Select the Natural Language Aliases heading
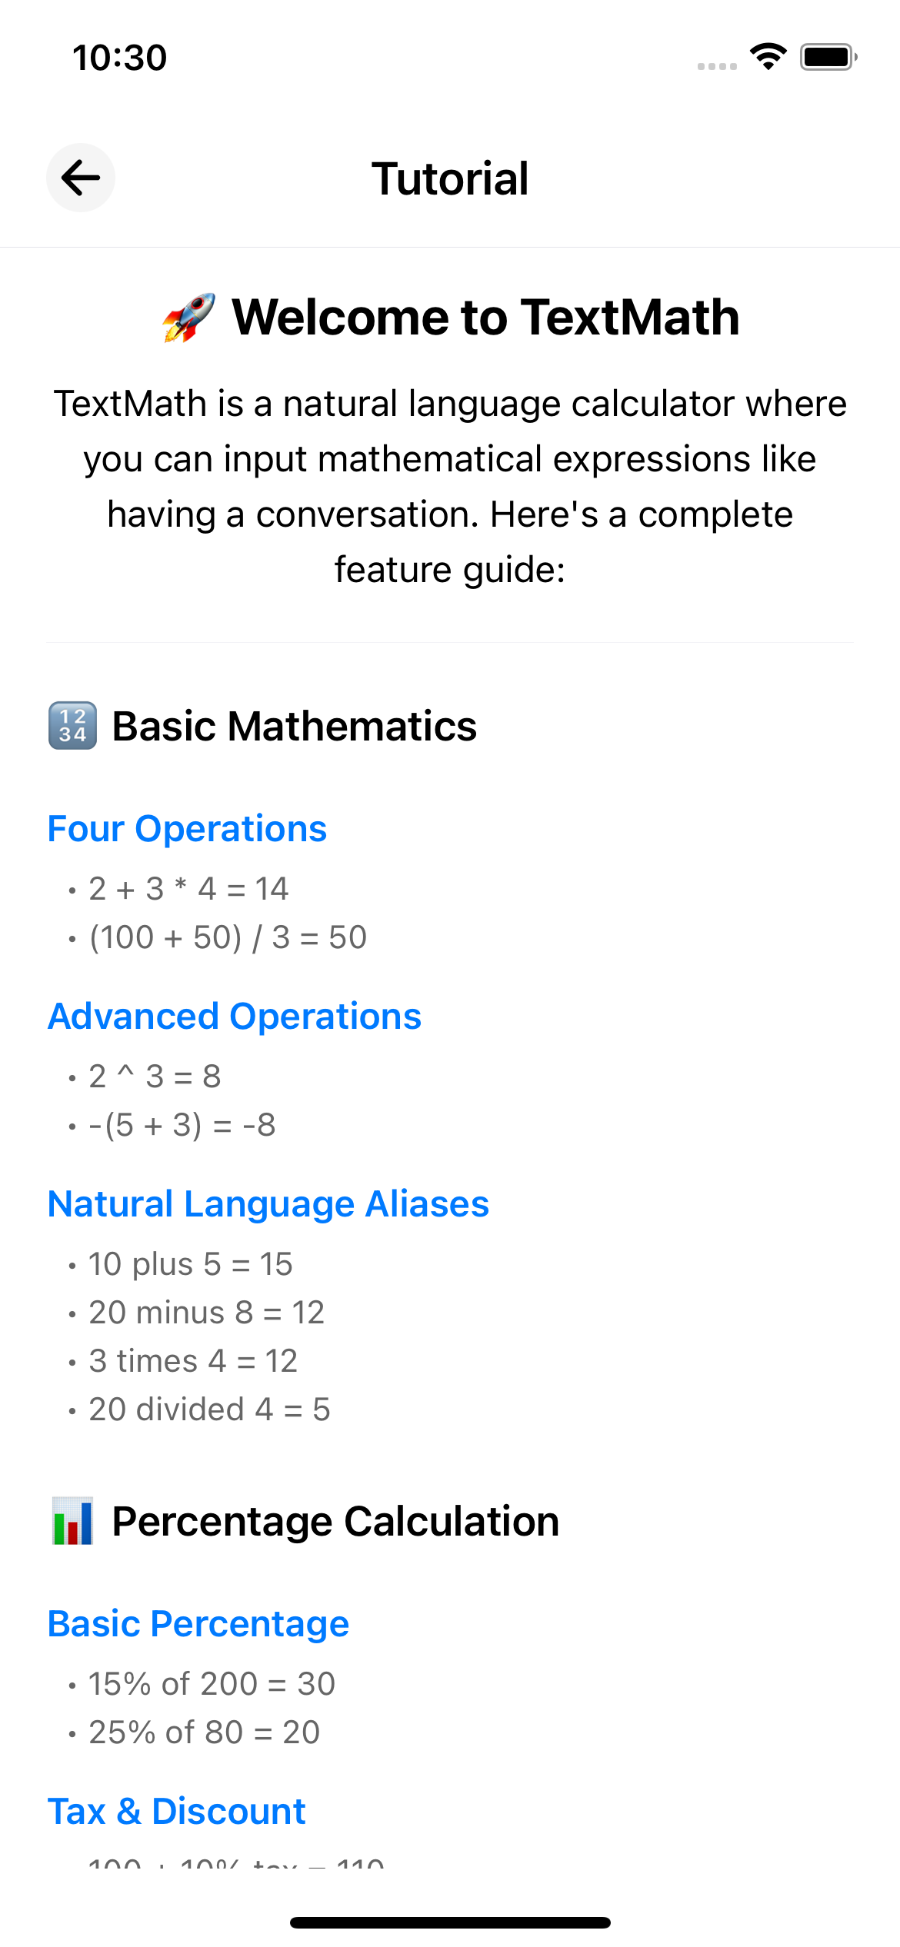The width and height of the screenshot is (900, 1947). pyautogui.click(x=268, y=1204)
